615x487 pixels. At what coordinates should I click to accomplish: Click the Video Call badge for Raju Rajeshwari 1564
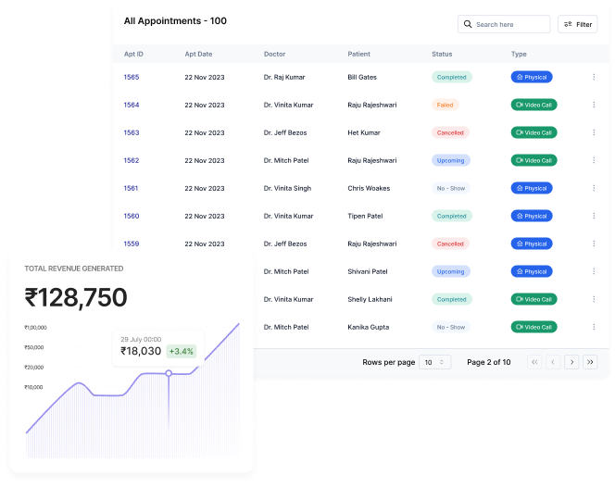pyautogui.click(x=533, y=105)
